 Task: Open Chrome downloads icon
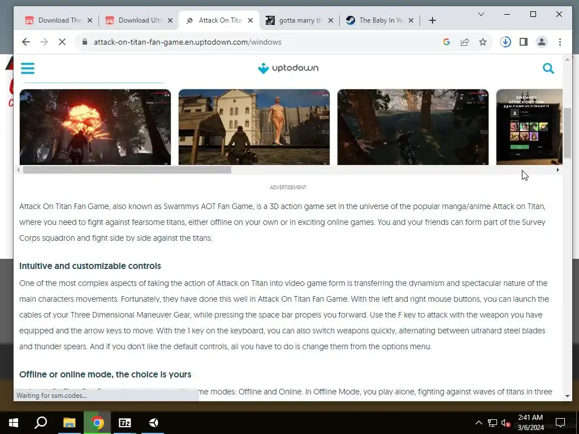coord(505,42)
